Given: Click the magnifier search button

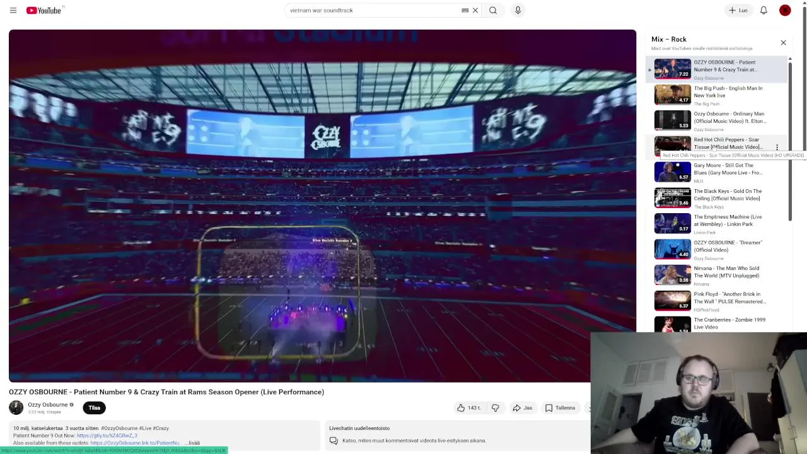Looking at the screenshot, I should click(493, 10).
